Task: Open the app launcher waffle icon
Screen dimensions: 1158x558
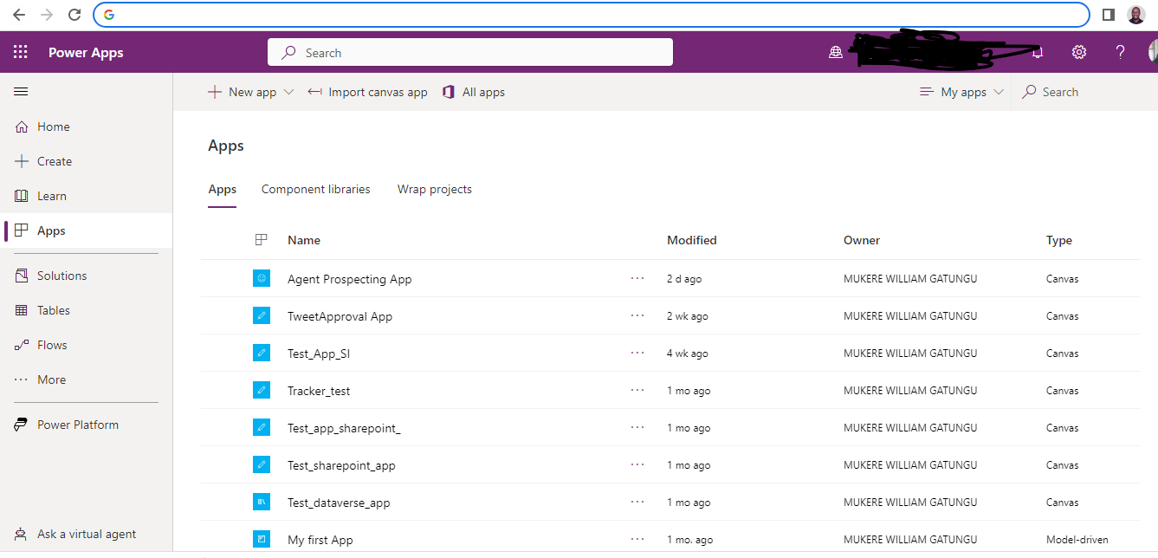Action: (x=21, y=53)
